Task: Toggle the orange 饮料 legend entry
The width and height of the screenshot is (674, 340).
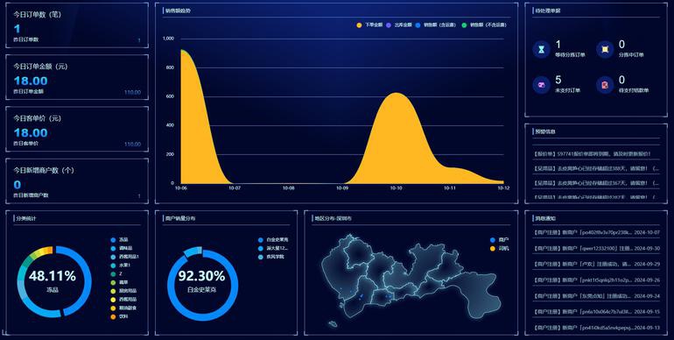Action: (120, 316)
